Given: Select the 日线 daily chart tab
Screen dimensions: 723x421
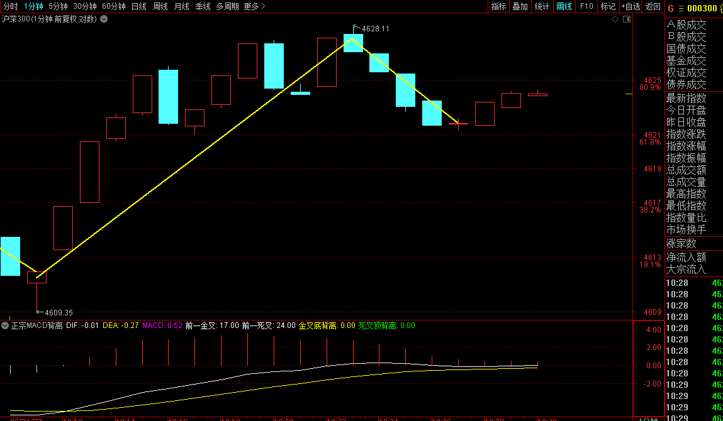Looking at the screenshot, I should click(138, 6).
